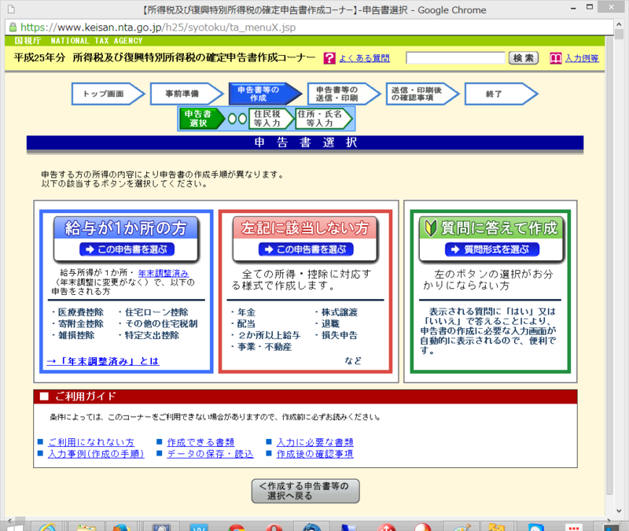
Task: Open the ご利用になれない方 link
Action: pos(91,442)
